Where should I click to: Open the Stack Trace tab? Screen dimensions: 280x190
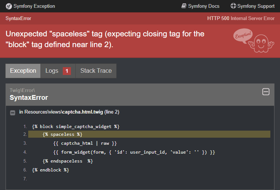point(96,71)
